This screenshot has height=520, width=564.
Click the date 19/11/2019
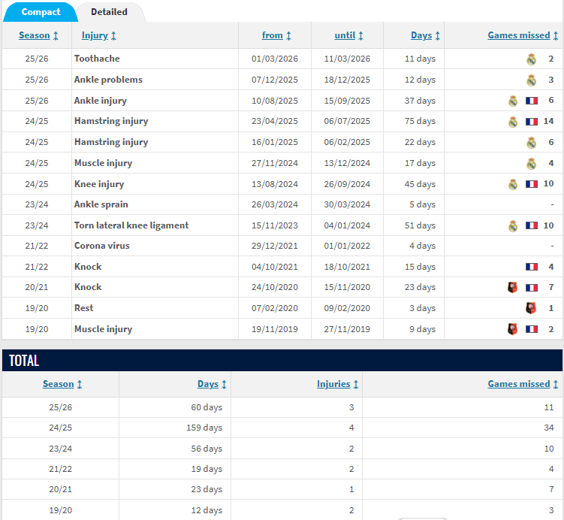[275, 329]
